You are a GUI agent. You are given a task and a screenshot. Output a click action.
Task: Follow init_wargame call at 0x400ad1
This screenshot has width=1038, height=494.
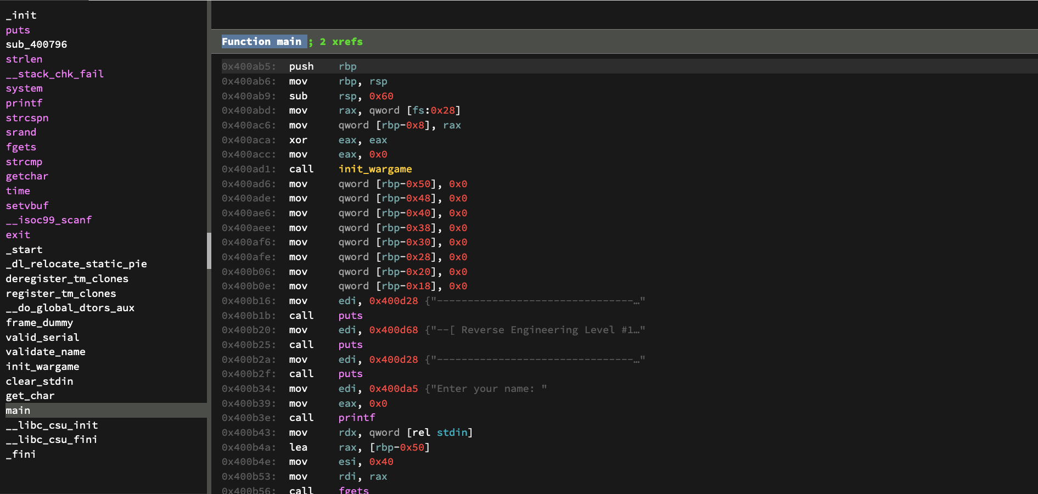[375, 169]
